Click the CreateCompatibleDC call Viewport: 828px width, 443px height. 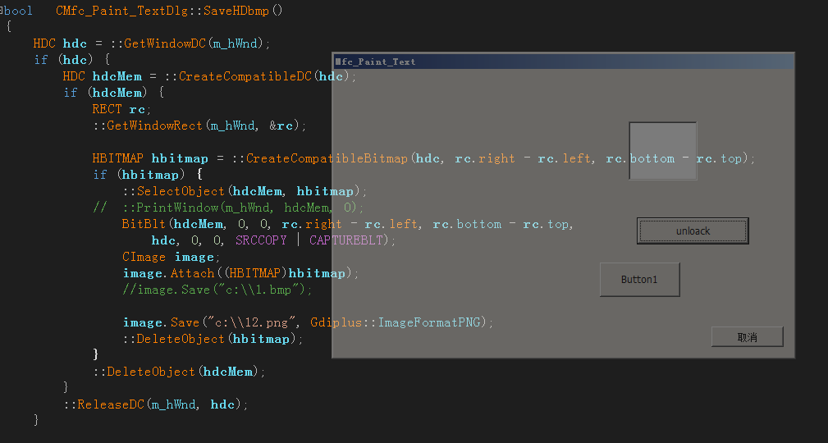[x=245, y=76]
